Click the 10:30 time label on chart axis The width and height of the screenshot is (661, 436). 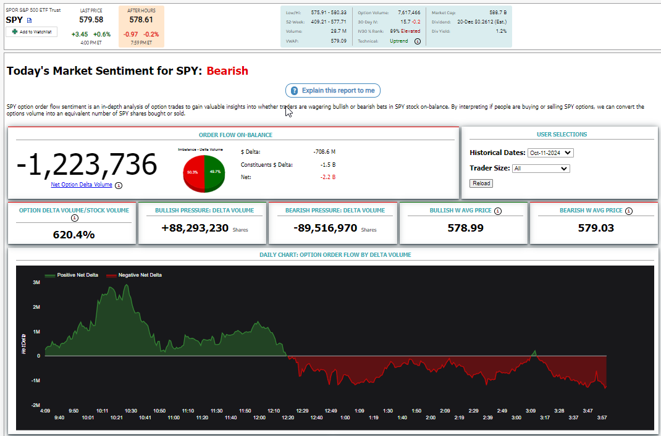pos(131,411)
